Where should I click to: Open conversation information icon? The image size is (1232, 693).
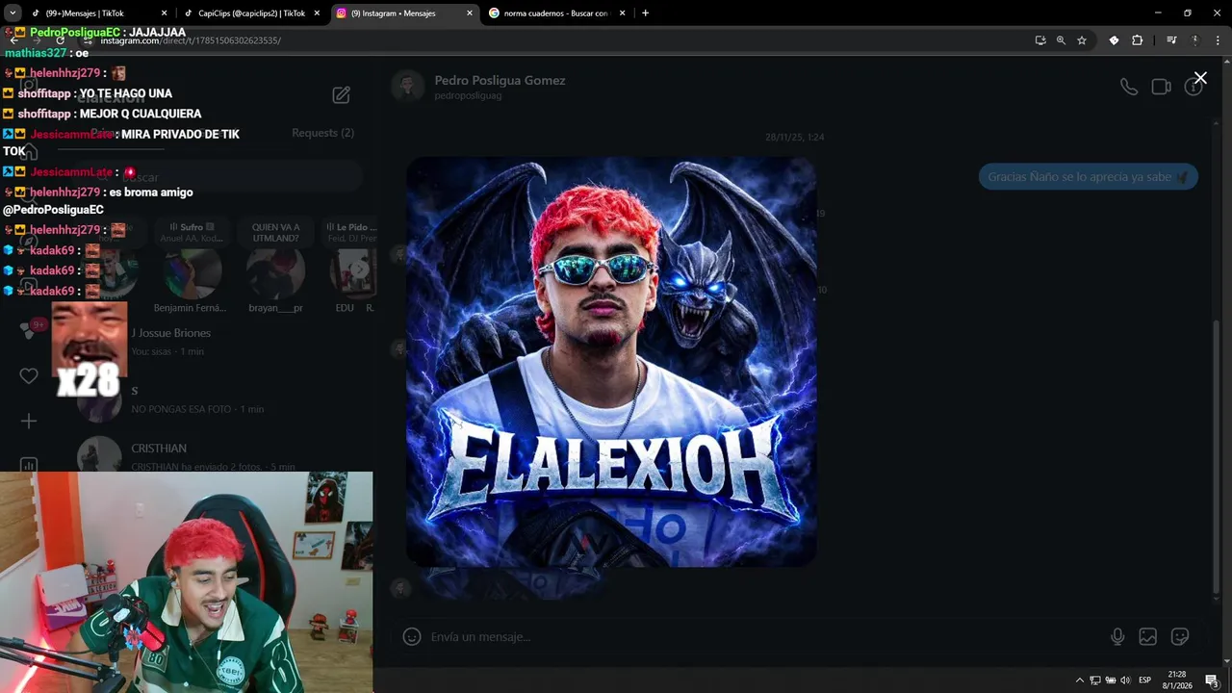(1193, 87)
